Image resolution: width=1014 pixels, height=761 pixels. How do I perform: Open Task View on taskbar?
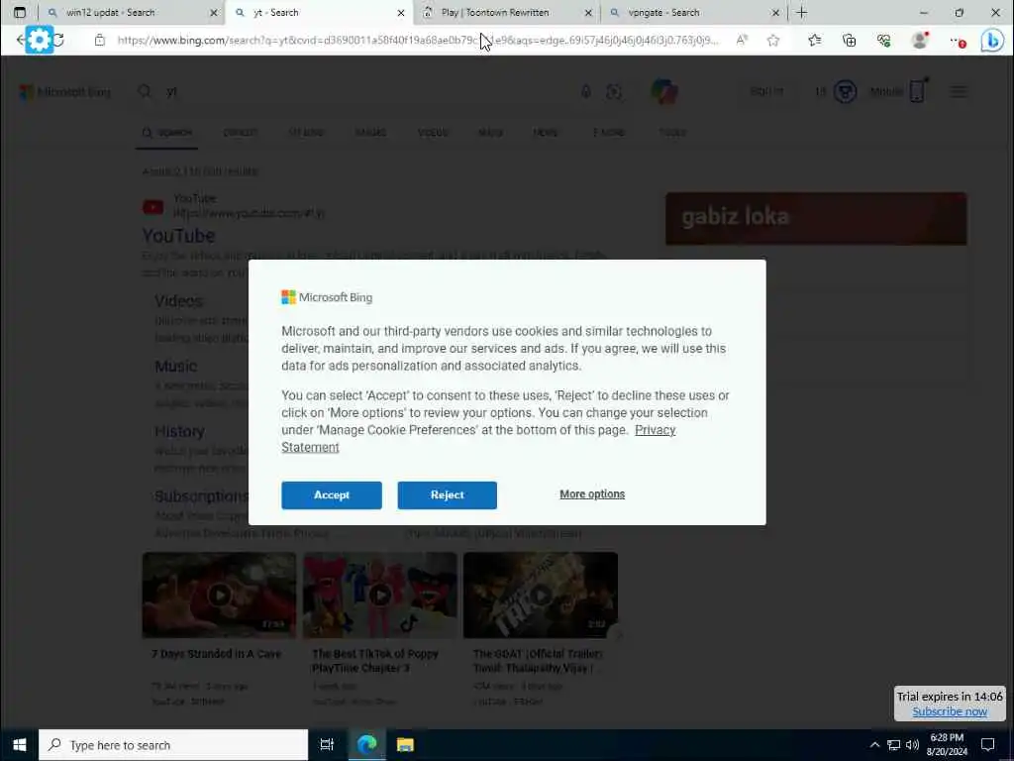point(327,745)
